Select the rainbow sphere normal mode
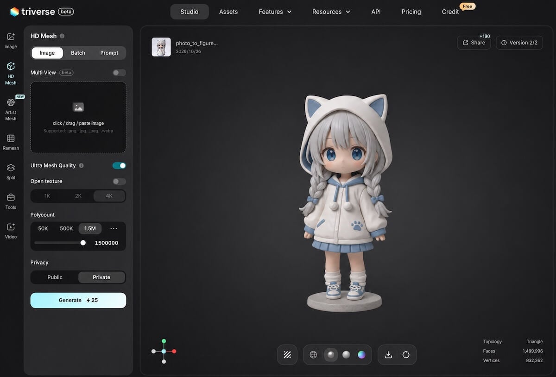556x377 pixels. (x=361, y=355)
